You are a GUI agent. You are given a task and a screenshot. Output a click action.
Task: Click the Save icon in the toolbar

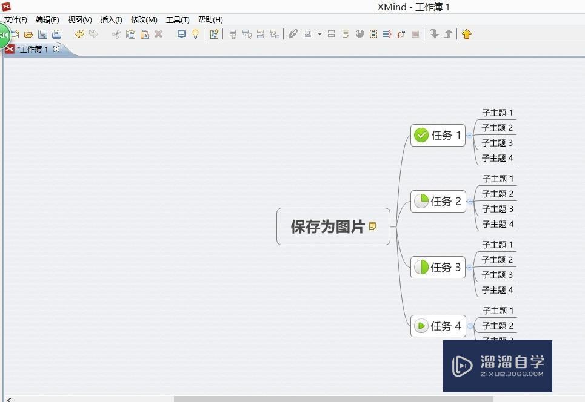42,34
